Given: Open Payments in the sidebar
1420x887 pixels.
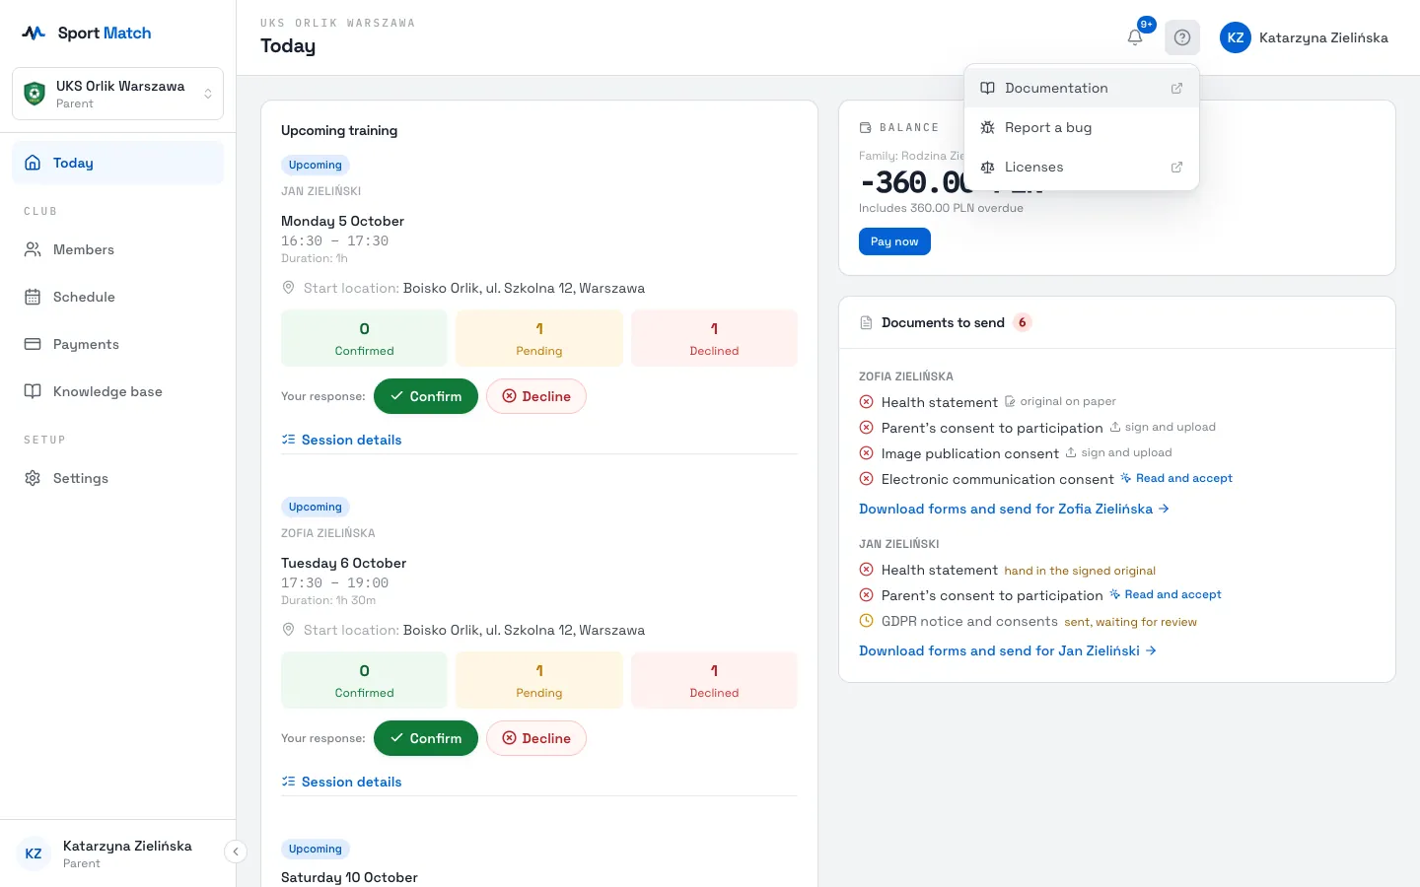Looking at the screenshot, I should coord(117,344).
